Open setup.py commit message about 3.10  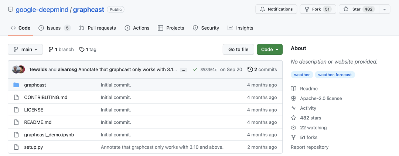click(x=162, y=147)
